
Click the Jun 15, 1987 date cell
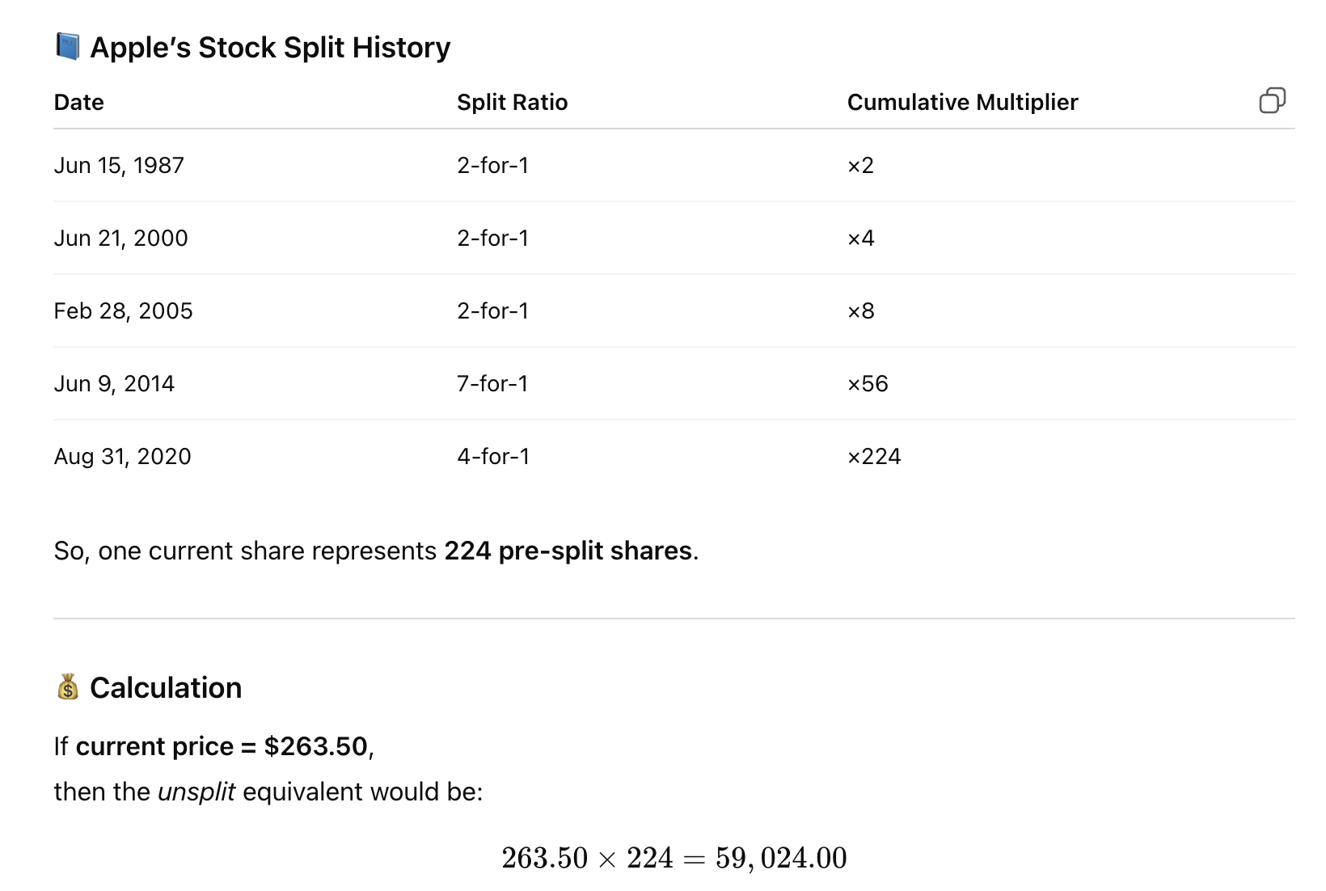(119, 166)
